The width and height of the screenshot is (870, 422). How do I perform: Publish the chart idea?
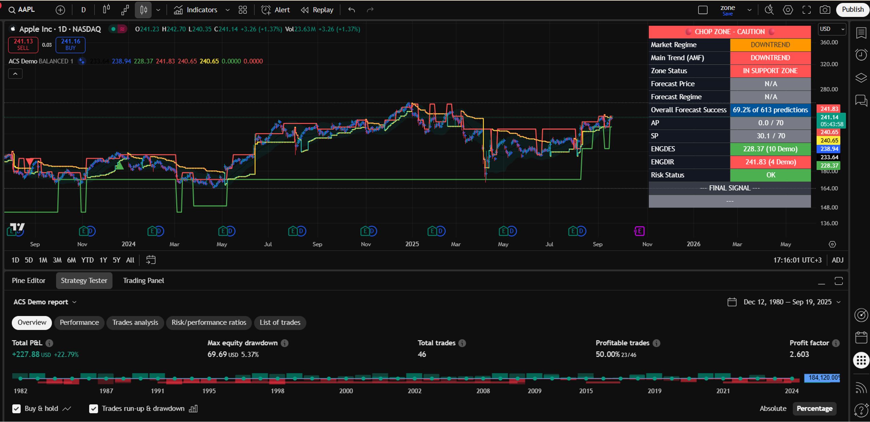[852, 9]
